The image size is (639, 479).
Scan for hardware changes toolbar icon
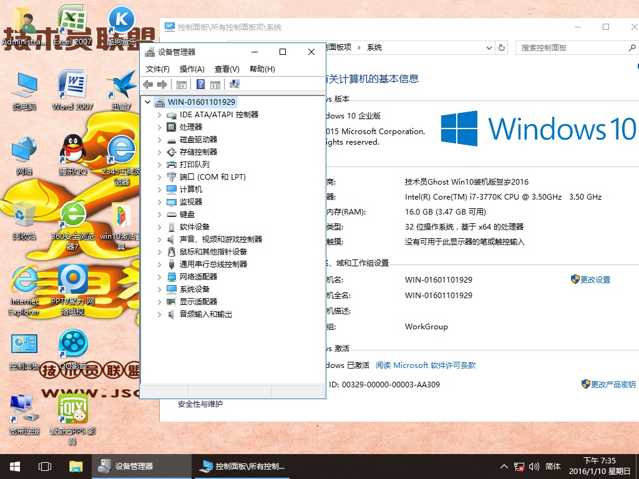click(235, 84)
